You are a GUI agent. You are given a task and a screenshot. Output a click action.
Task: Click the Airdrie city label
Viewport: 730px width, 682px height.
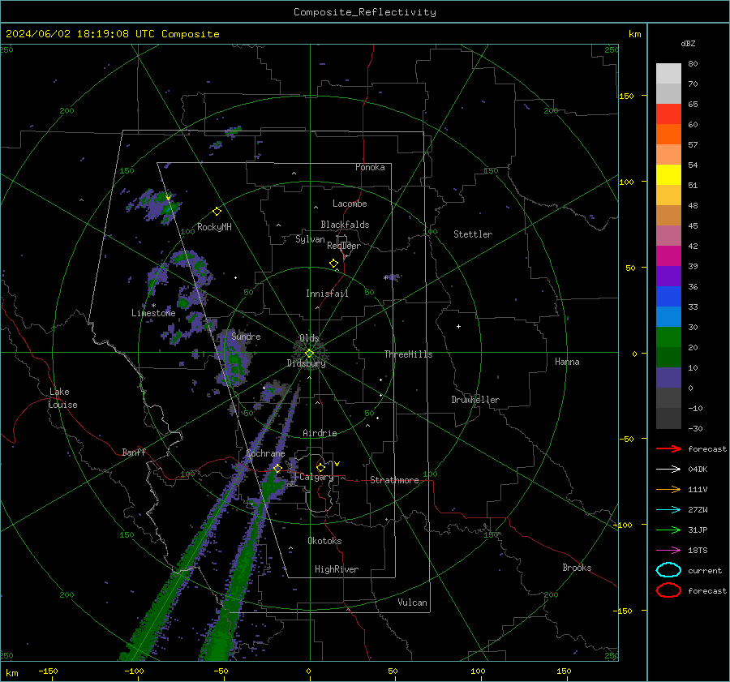click(320, 433)
